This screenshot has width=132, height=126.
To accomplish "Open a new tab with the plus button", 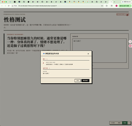I will [114, 2].
